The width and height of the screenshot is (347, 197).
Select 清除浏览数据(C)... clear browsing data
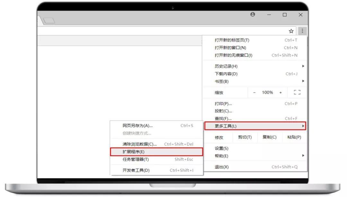(156, 144)
